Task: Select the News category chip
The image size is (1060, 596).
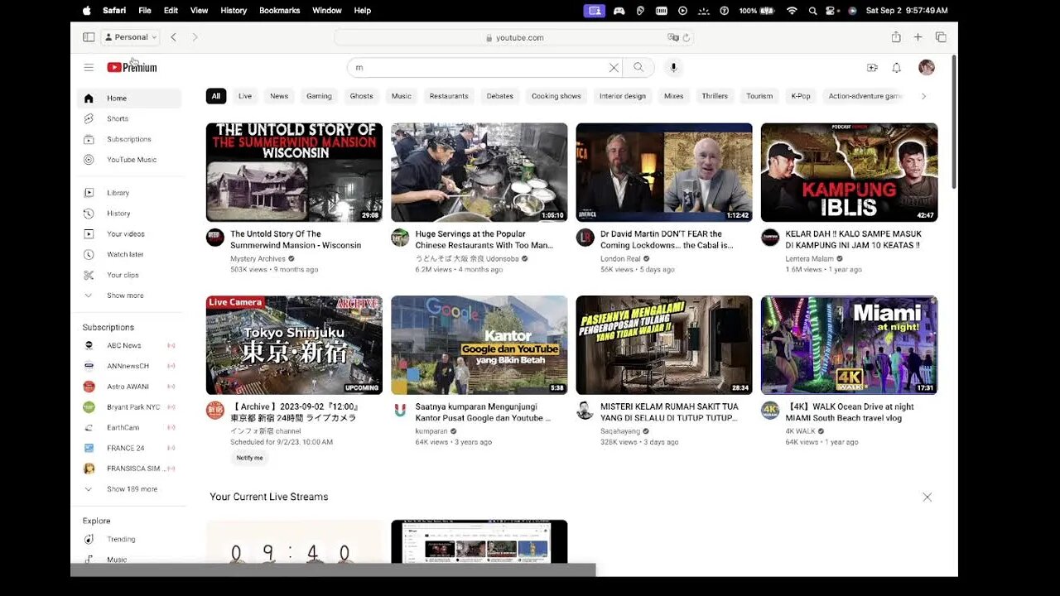Action: tap(279, 96)
